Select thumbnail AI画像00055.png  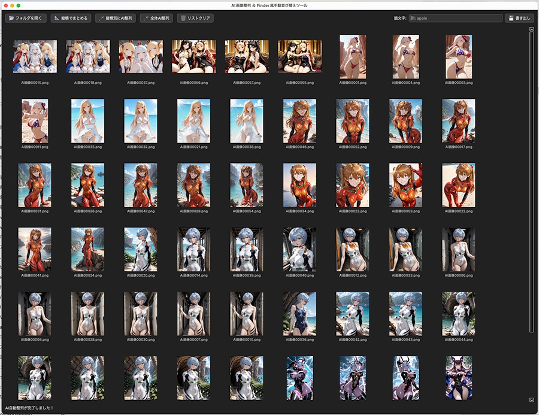coord(300,57)
